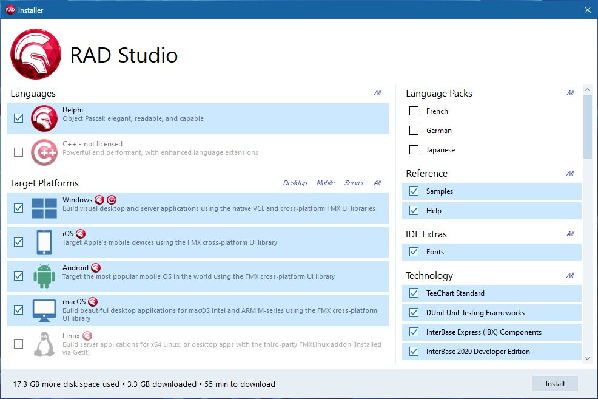The image size is (598, 399).
Task: Click the Delphi helmet logo icon
Action: pos(44,118)
